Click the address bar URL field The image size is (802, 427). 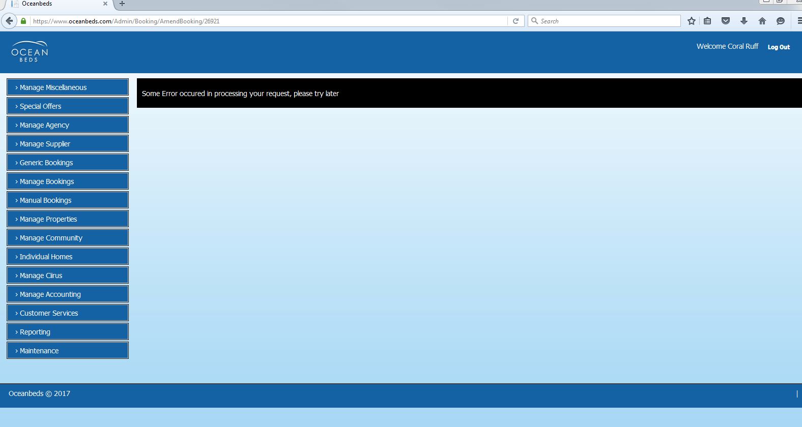(269, 21)
